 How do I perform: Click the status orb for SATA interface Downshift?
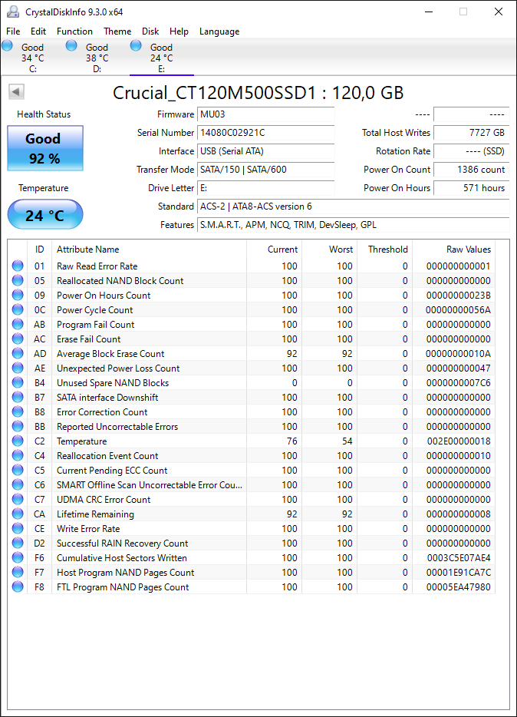point(18,397)
